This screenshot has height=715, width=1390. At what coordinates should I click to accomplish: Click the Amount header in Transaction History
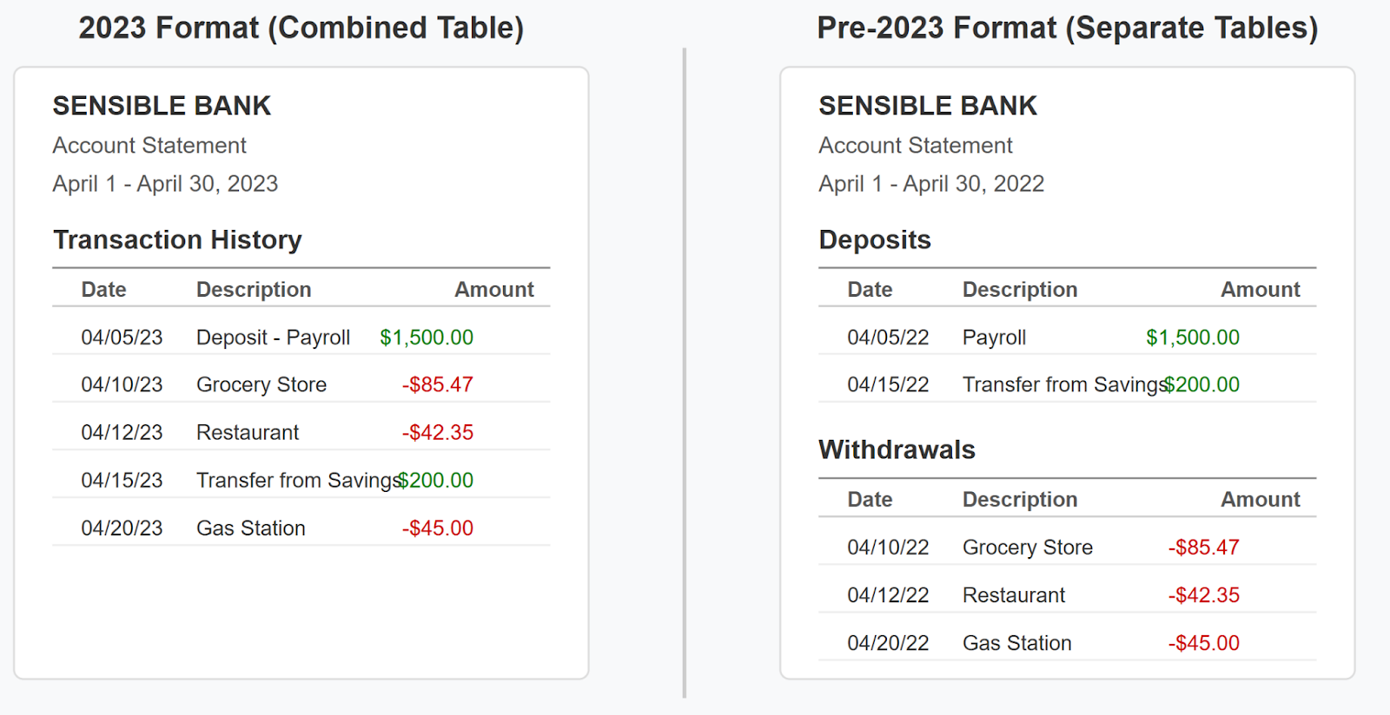pos(494,290)
